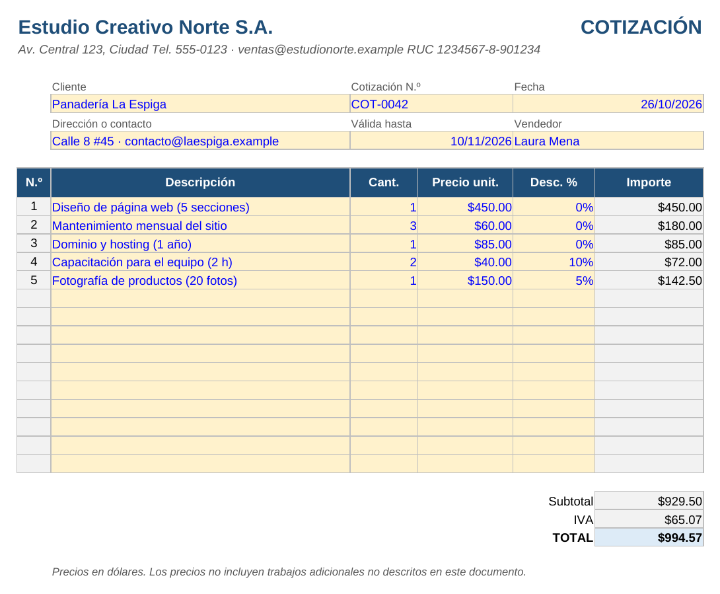Click the unit price '$450.00' in blue
The width and height of the screenshot is (720, 594).
465,207
